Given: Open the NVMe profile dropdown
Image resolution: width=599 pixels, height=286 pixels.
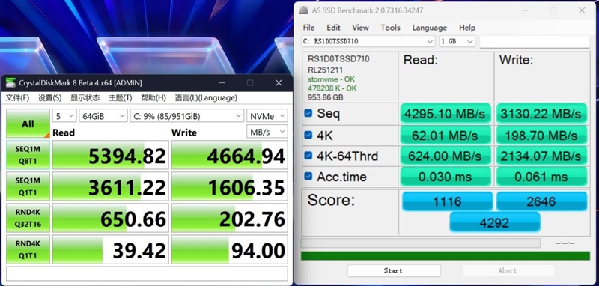Looking at the screenshot, I should (x=267, y=116).
